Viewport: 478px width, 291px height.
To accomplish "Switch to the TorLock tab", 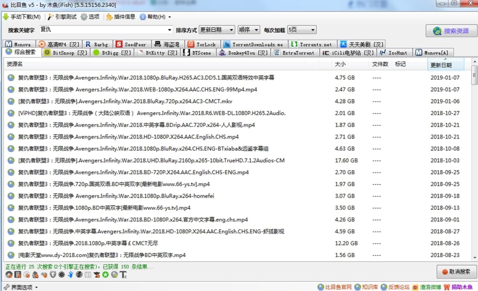I will (x=202, y=44).
